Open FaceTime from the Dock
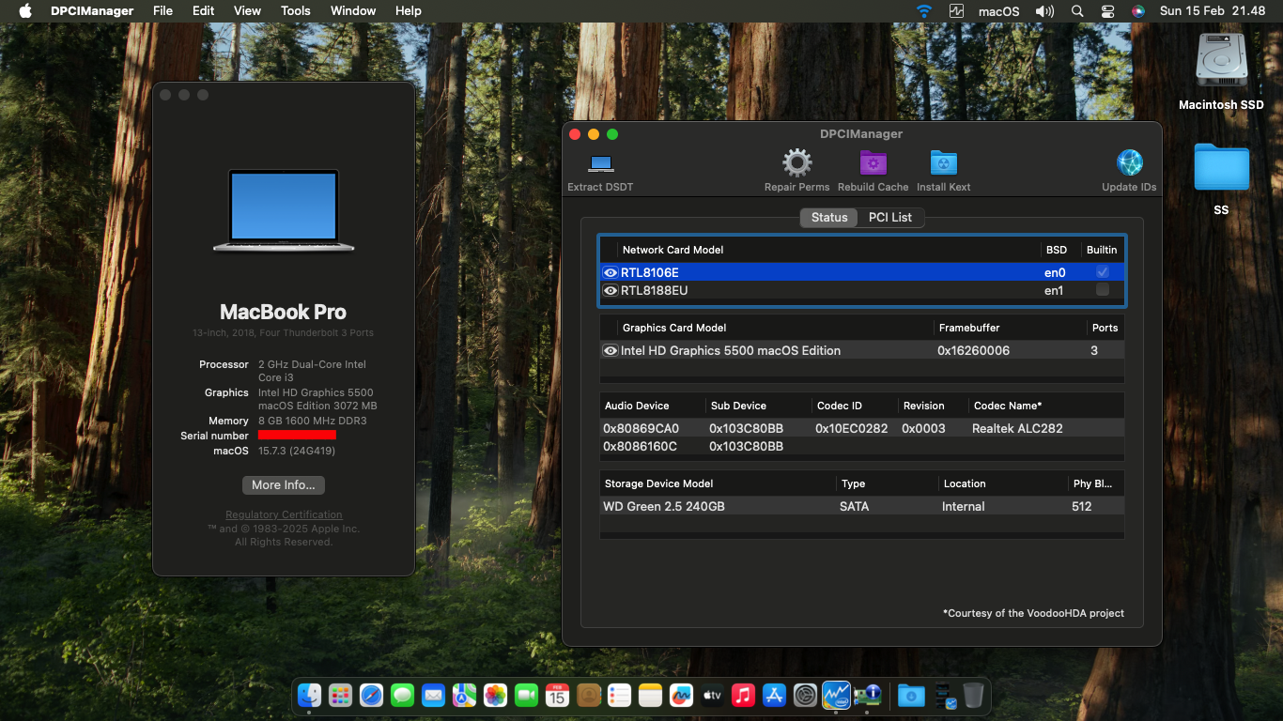This screenshot has width=1283, height=721. 526,695
